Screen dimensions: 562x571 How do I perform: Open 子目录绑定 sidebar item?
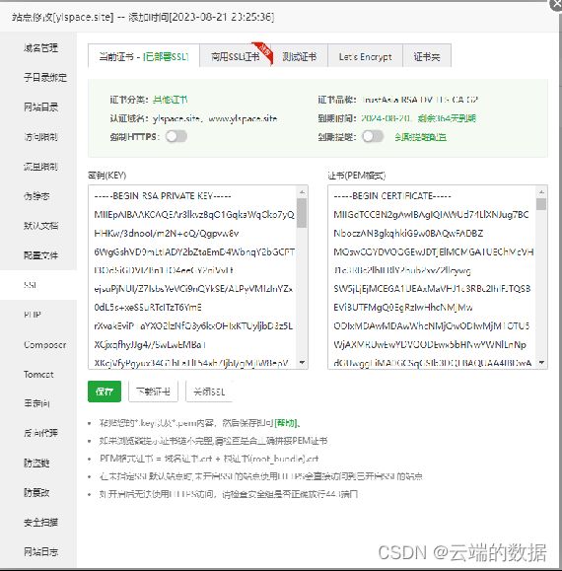pos(45,77)
